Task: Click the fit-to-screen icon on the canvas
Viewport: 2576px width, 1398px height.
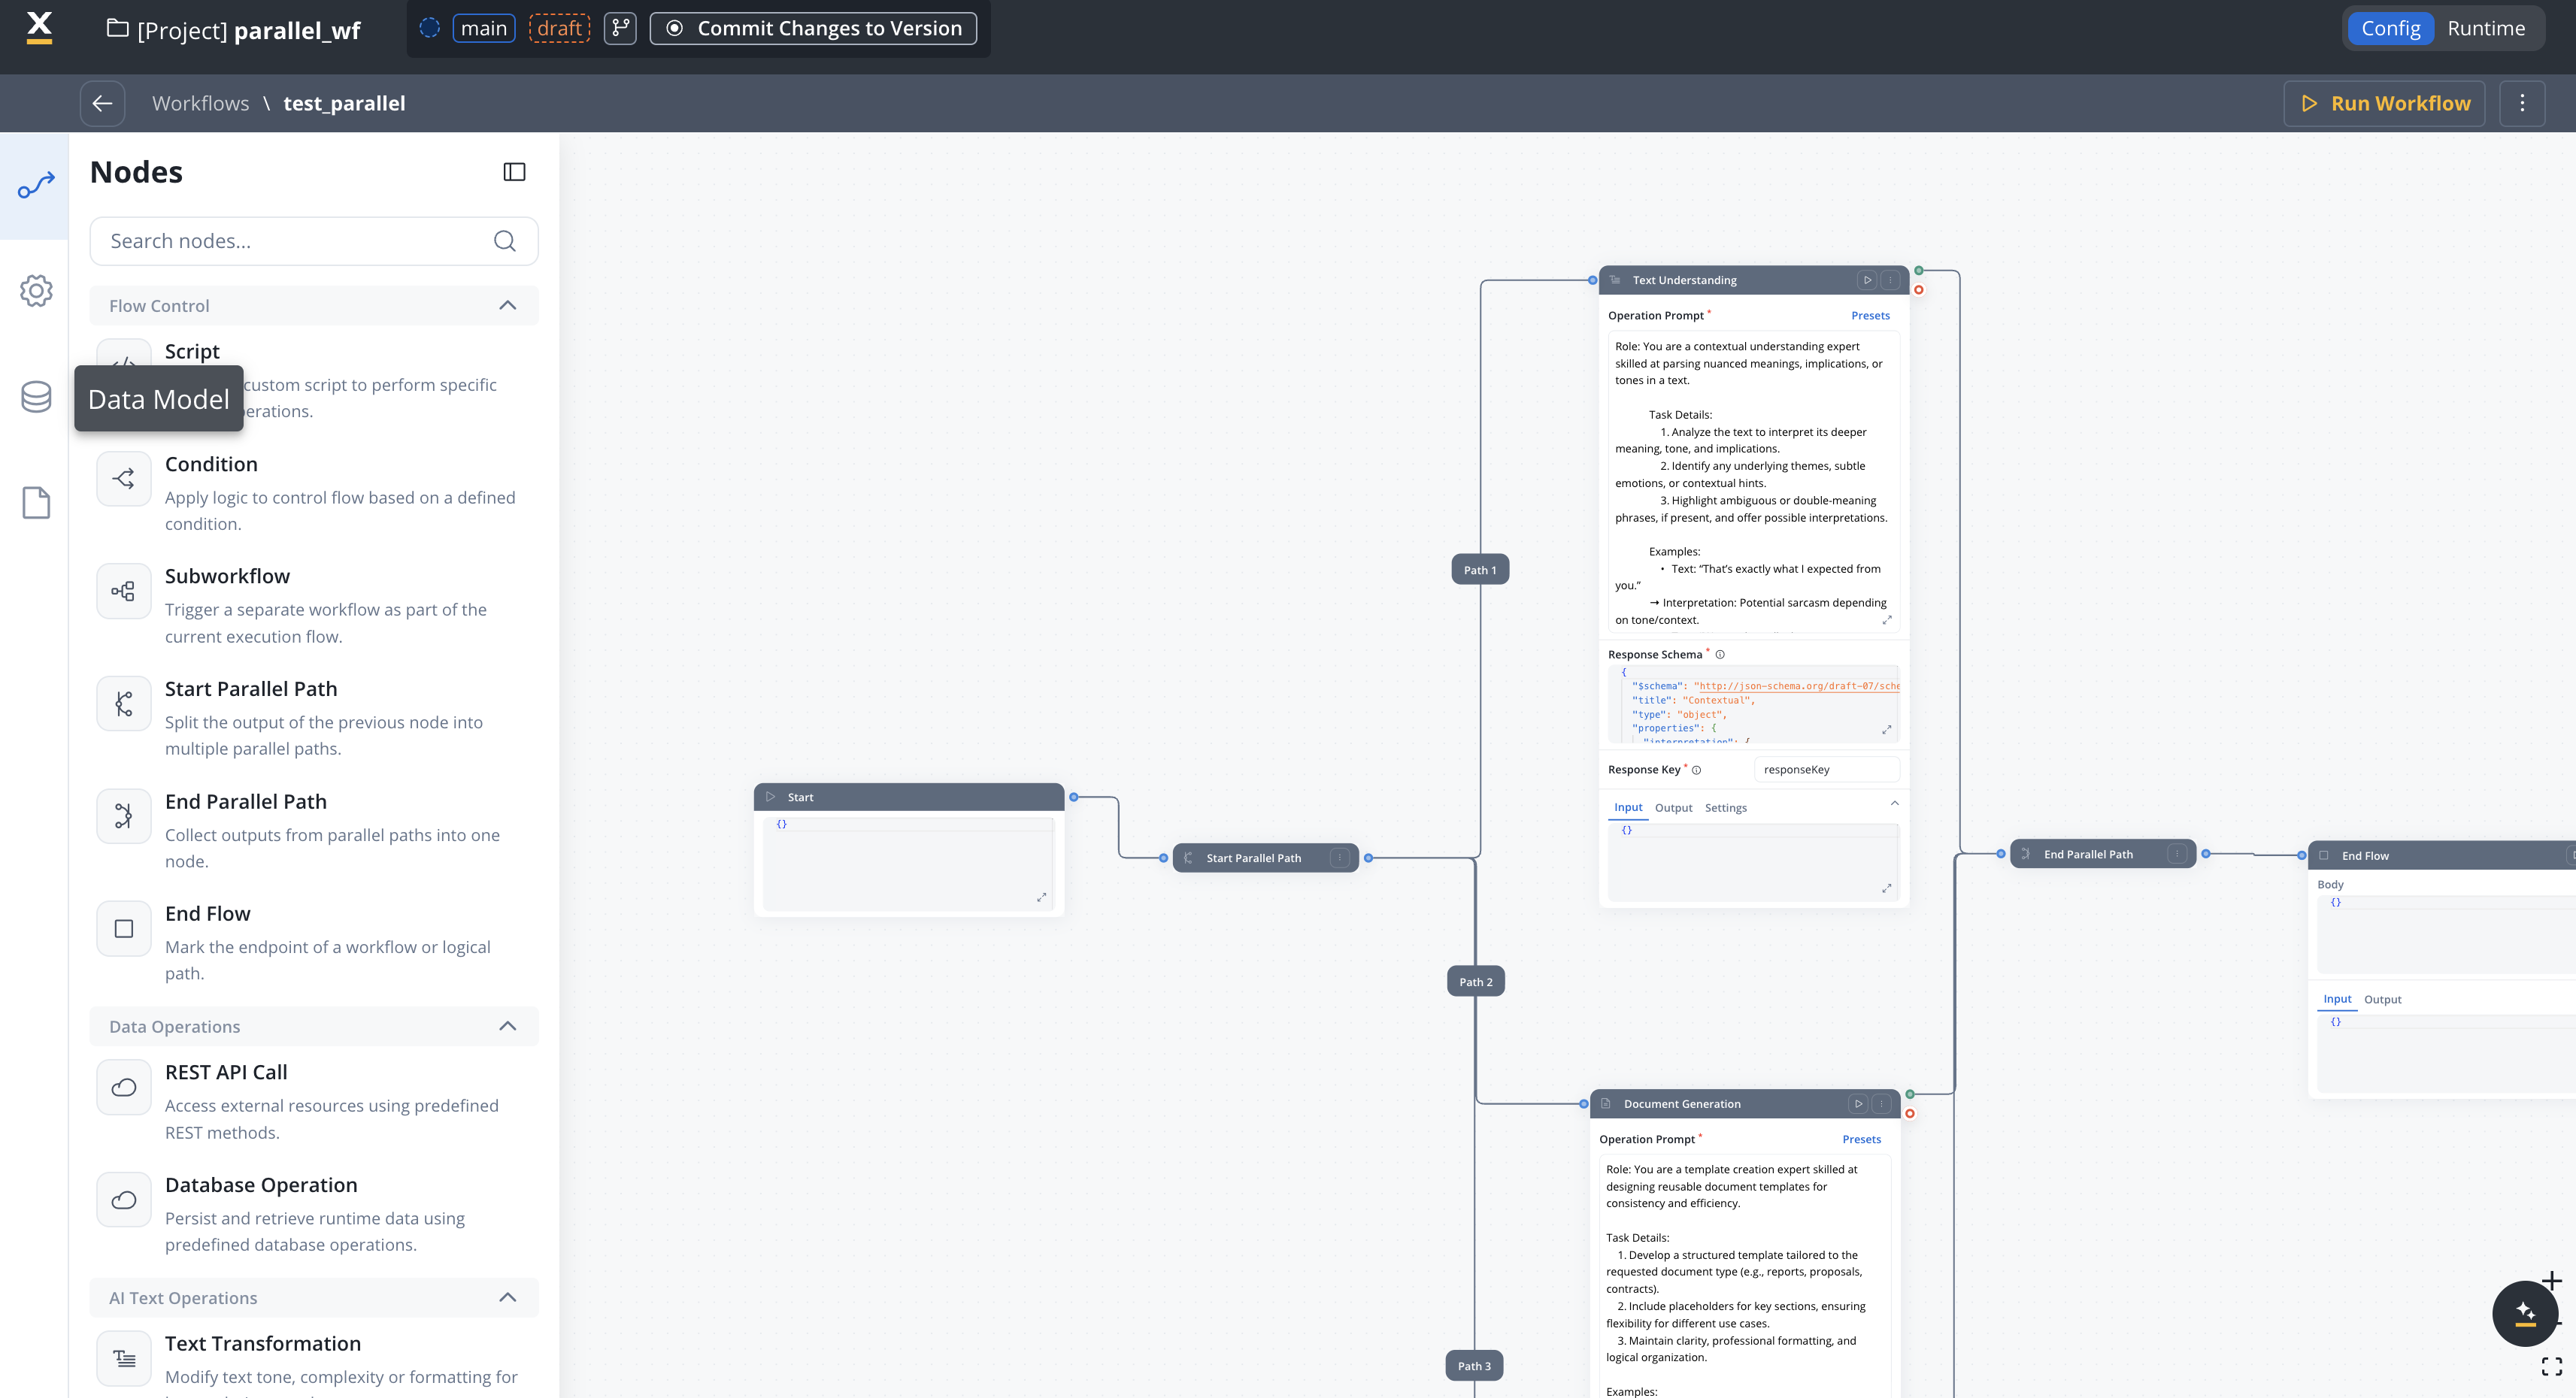Action: [x=2551, y=1366]
